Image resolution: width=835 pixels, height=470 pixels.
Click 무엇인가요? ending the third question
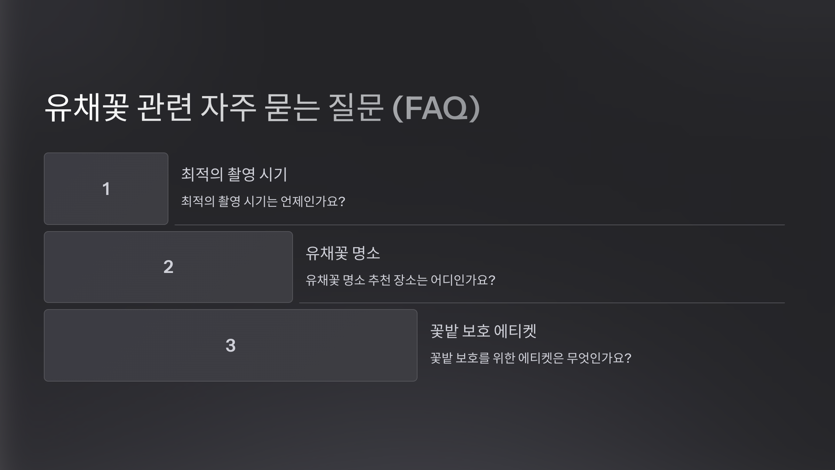[599, 358]
